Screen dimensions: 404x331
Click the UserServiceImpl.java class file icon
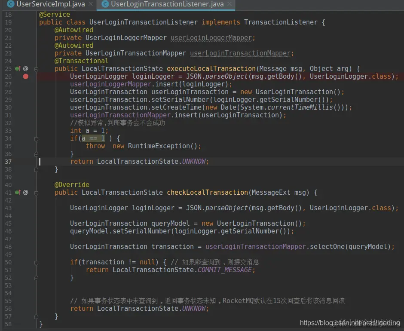click(x=11, y=4)
